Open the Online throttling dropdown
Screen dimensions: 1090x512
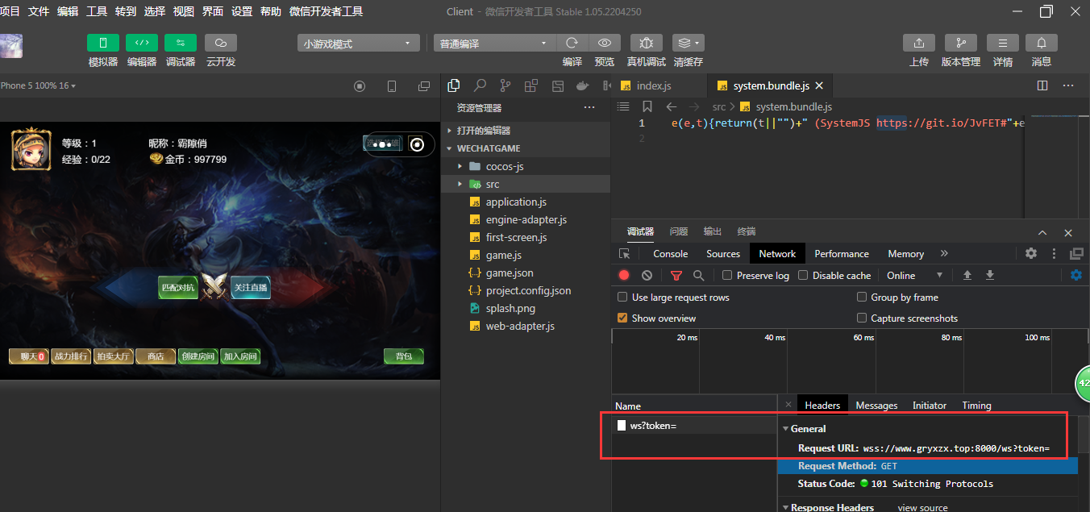pyautogui.click(x=915, y=275)
